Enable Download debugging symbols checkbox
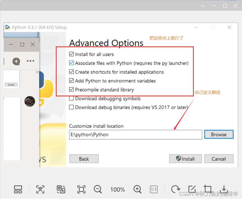This screenshot has width=242, height=199. tap(71, 98)
